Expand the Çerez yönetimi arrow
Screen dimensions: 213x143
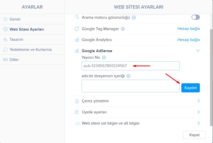pyautogui.click(x=198, y=101)
